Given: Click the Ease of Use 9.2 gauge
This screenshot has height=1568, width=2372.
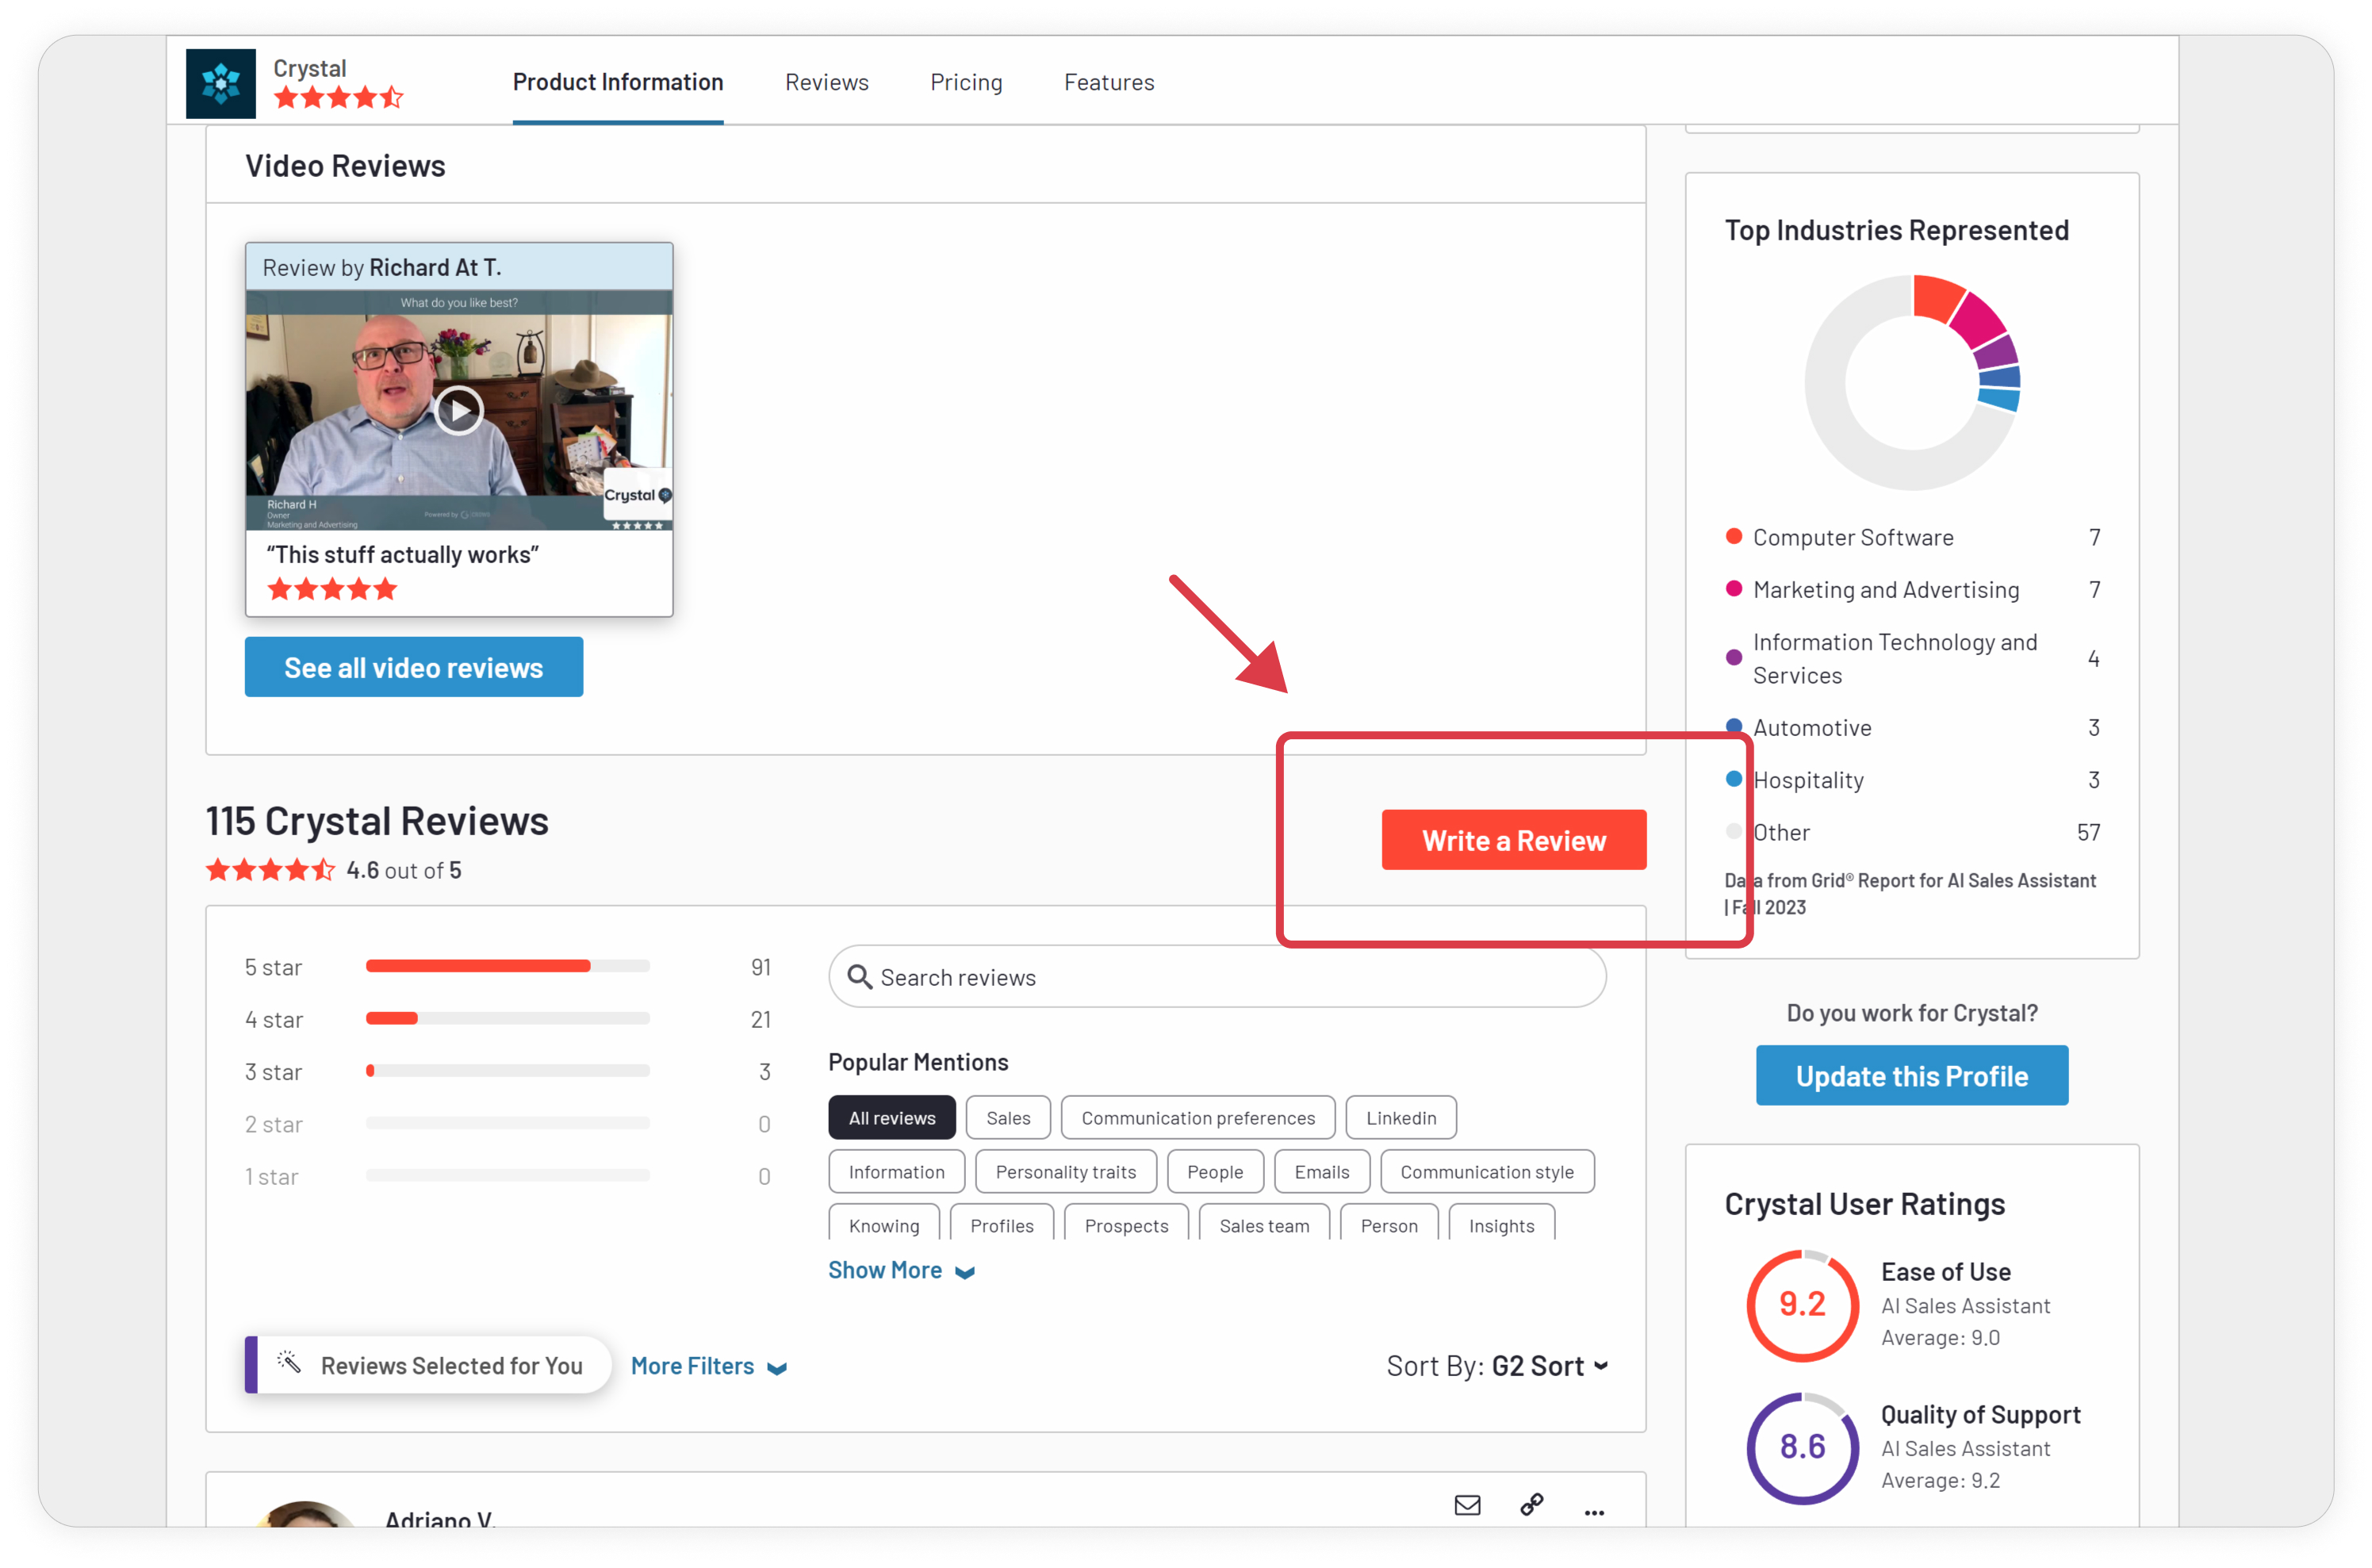Looking at the screenshot, I should tap(1802, 1304).
